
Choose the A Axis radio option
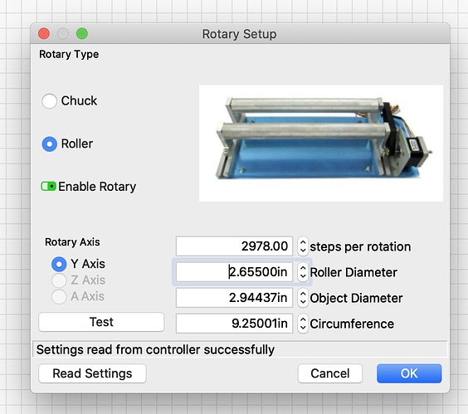coord(59,296)
